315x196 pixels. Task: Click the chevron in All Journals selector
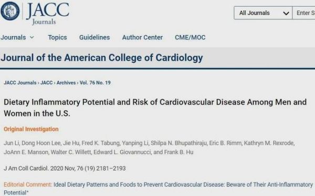tap(286, 14)
